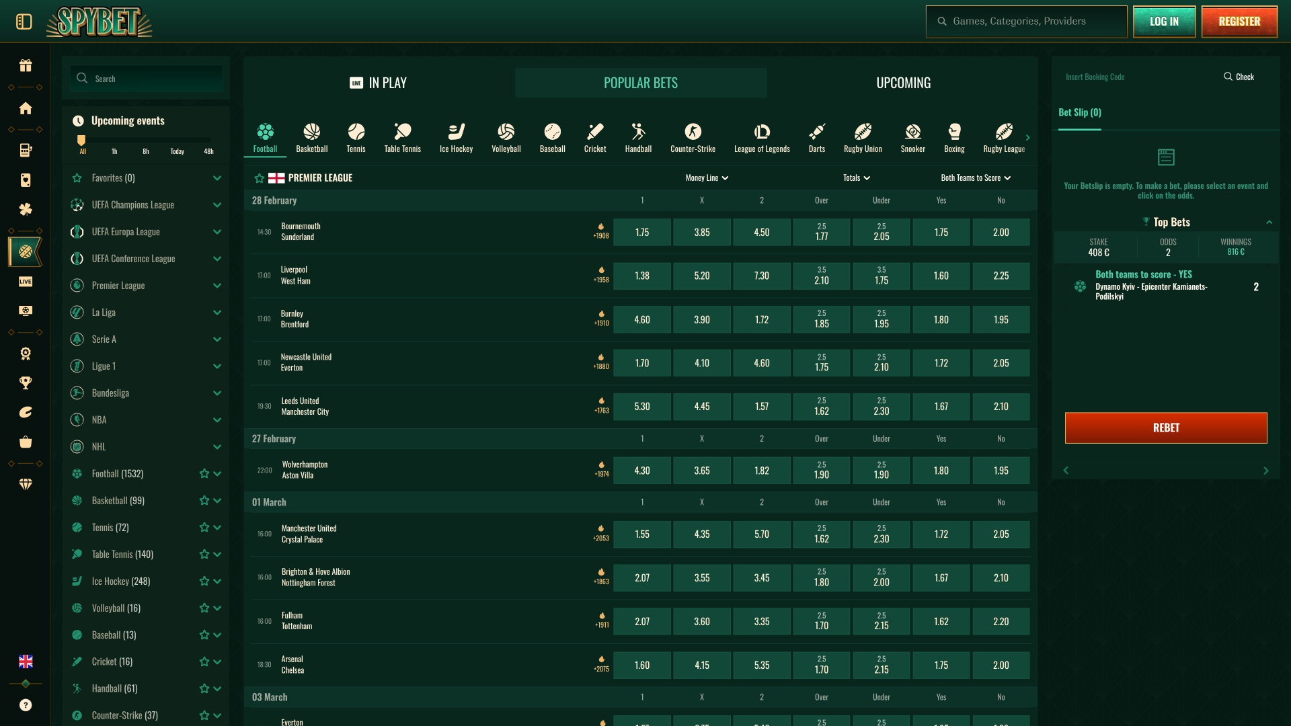Open the League of Legends esports category
1291x726 pixels.
pos(761,138)
